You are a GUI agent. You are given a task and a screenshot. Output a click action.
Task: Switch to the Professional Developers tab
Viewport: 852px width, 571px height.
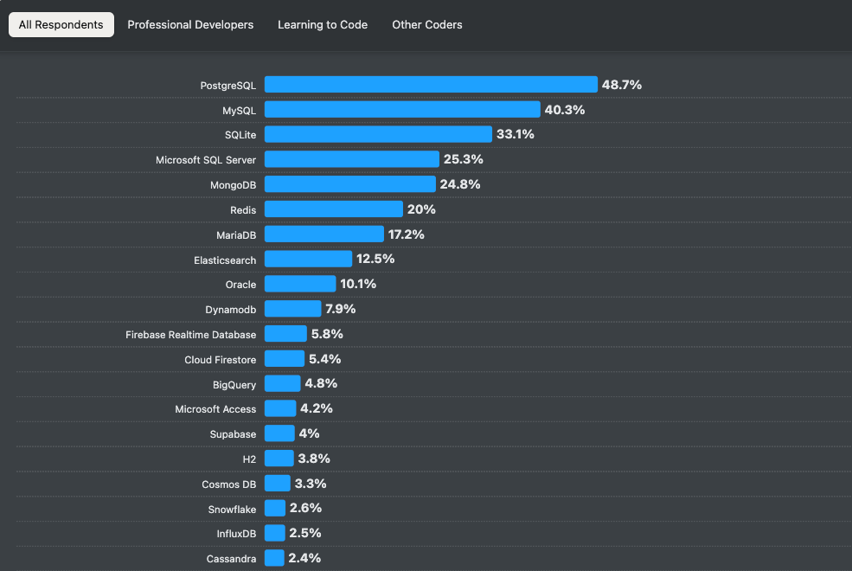click(190, 24)
